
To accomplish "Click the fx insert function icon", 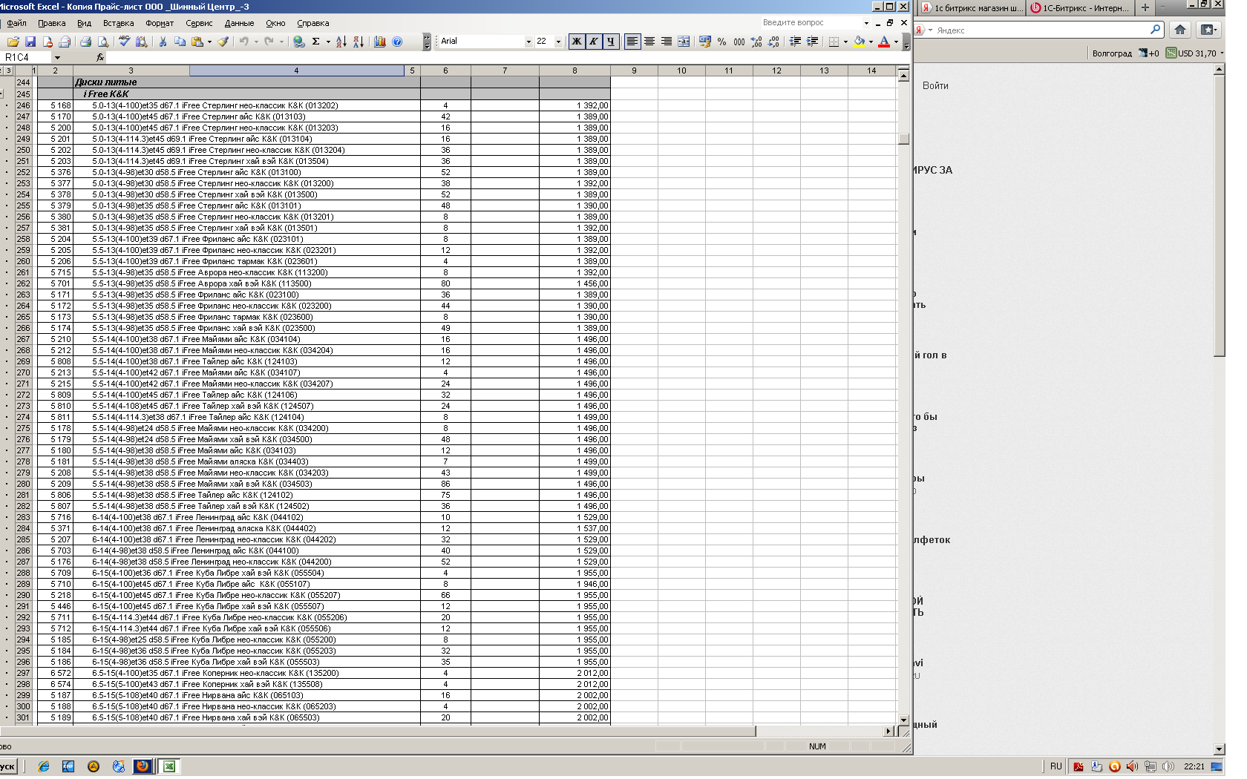I will click(x=100, y=57).
